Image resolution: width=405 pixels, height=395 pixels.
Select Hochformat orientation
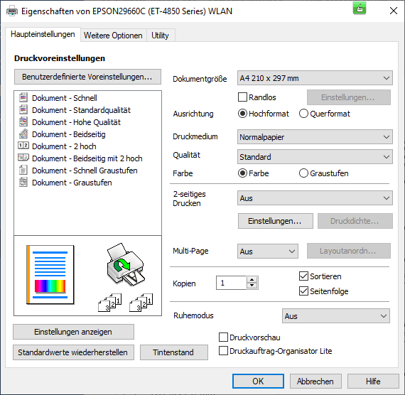[x=242, y=114]
